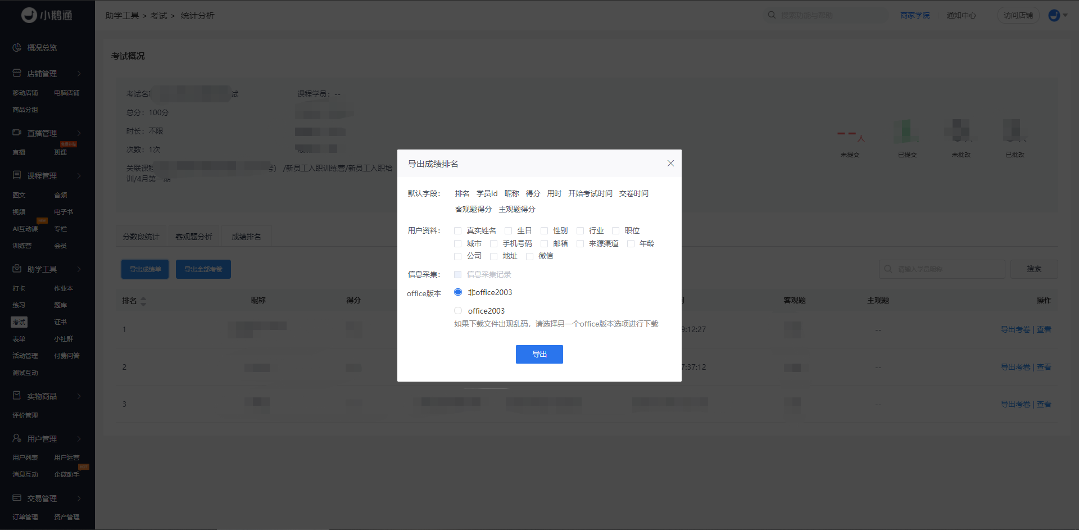The height and width of the screenshot is (530, 1079).
Task: Click the 助学工具 breadcrumb
Action: pyautogui.click(x=122, y=16)
